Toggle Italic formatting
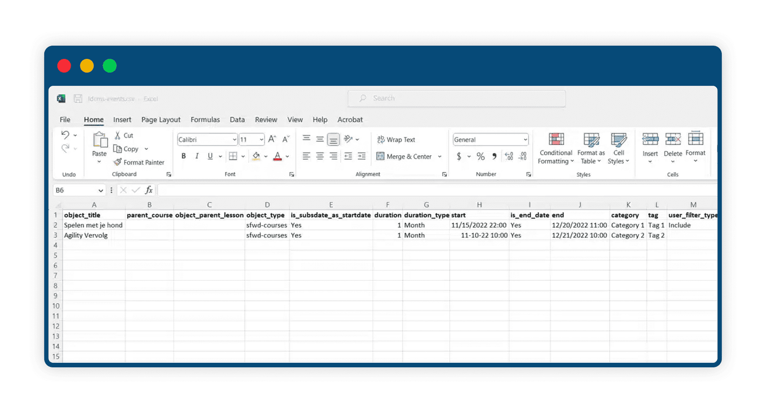Image resolution: width=766 pixels, height=413 pixels. 197,156
